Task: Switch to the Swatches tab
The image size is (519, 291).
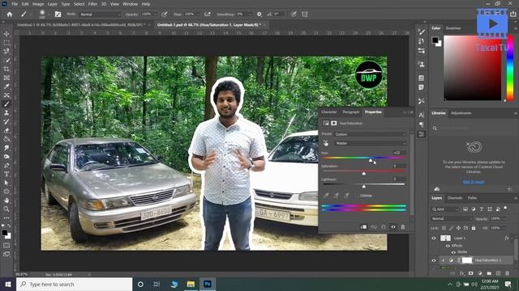Action: [x=453, y=28]
